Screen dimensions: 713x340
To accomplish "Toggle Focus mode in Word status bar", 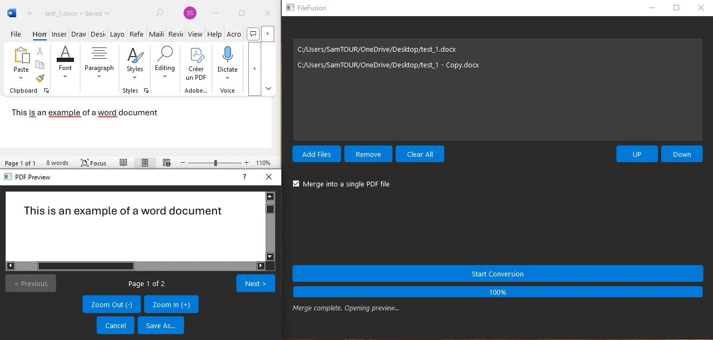I will tap(93, 163).
